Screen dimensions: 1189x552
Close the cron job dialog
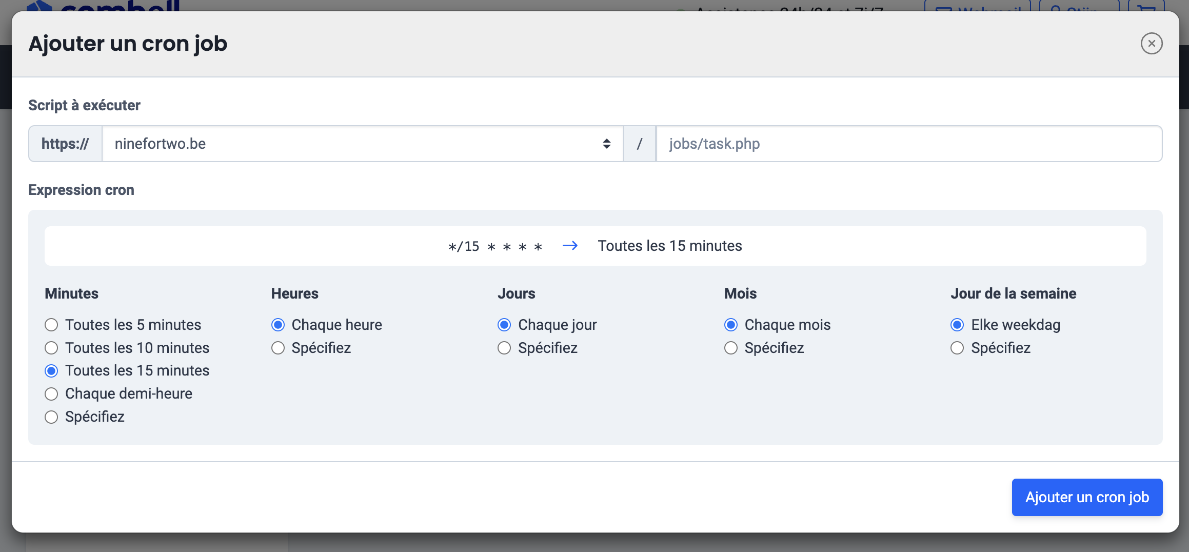pos(1151,44)
